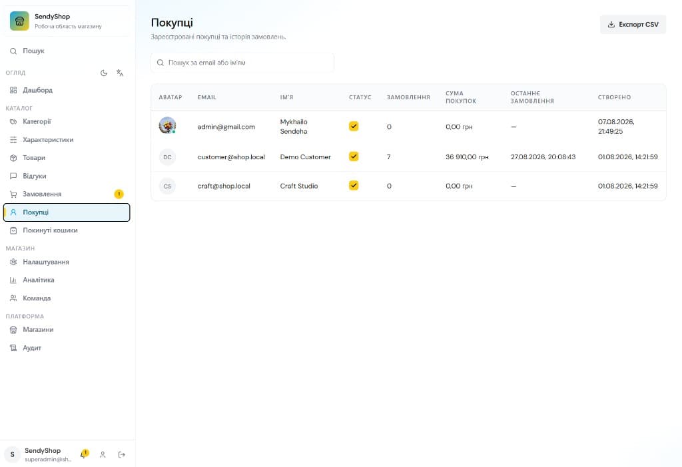682x467 pixels.
Task: Open Налаштування settings page
Action: coord(67,262)
